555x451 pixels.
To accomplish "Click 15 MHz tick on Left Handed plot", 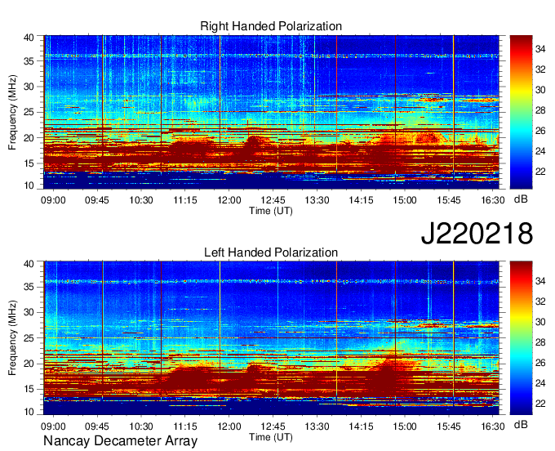I will (29, 390).
